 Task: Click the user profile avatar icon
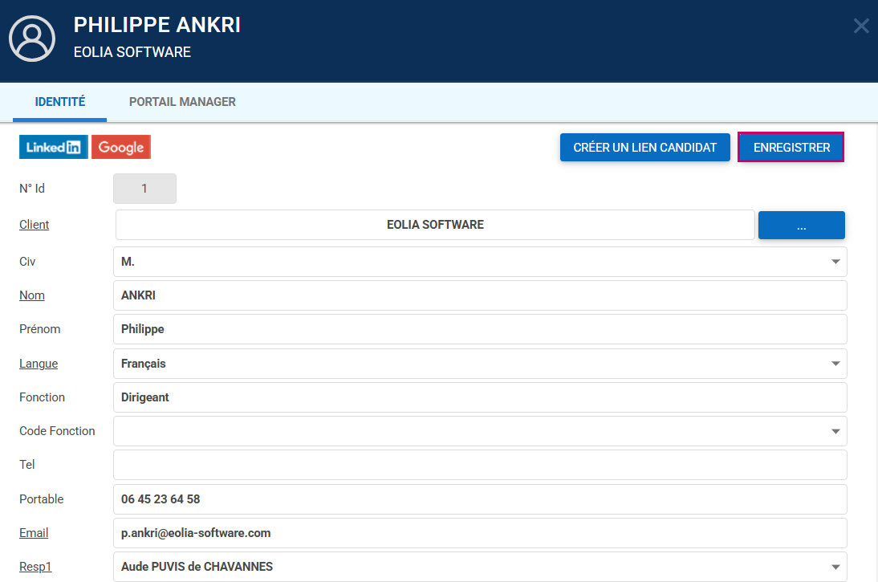31,39
